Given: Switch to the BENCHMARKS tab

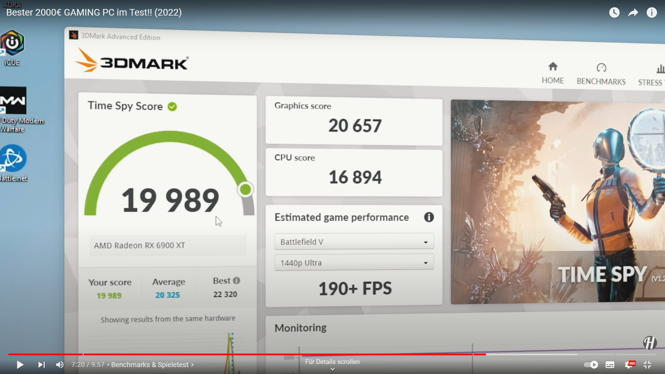Looking at the screenshot, I should (x=601, y=81).
